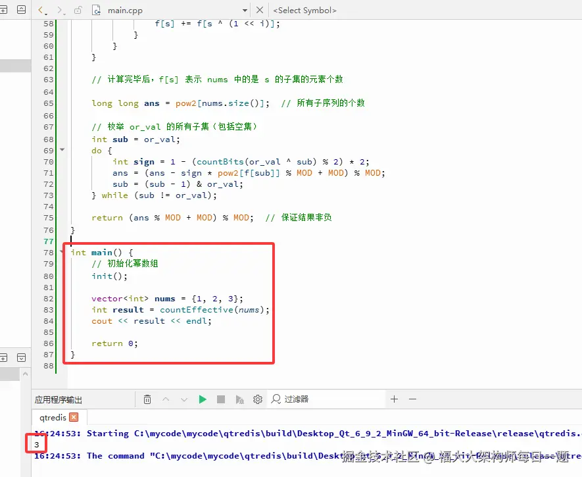This screenshot has width=582, height=477.
Task: Jump to next output item
Action: (184, 399)
